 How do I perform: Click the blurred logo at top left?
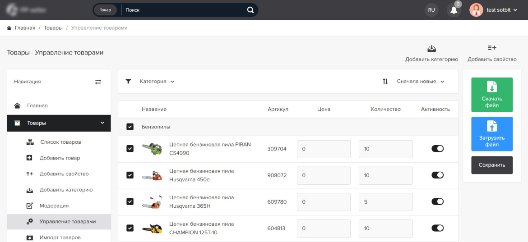[27, 9]
